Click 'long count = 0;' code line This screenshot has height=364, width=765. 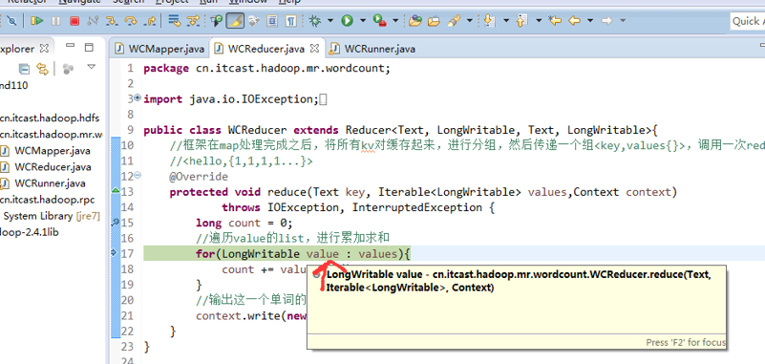244,223
